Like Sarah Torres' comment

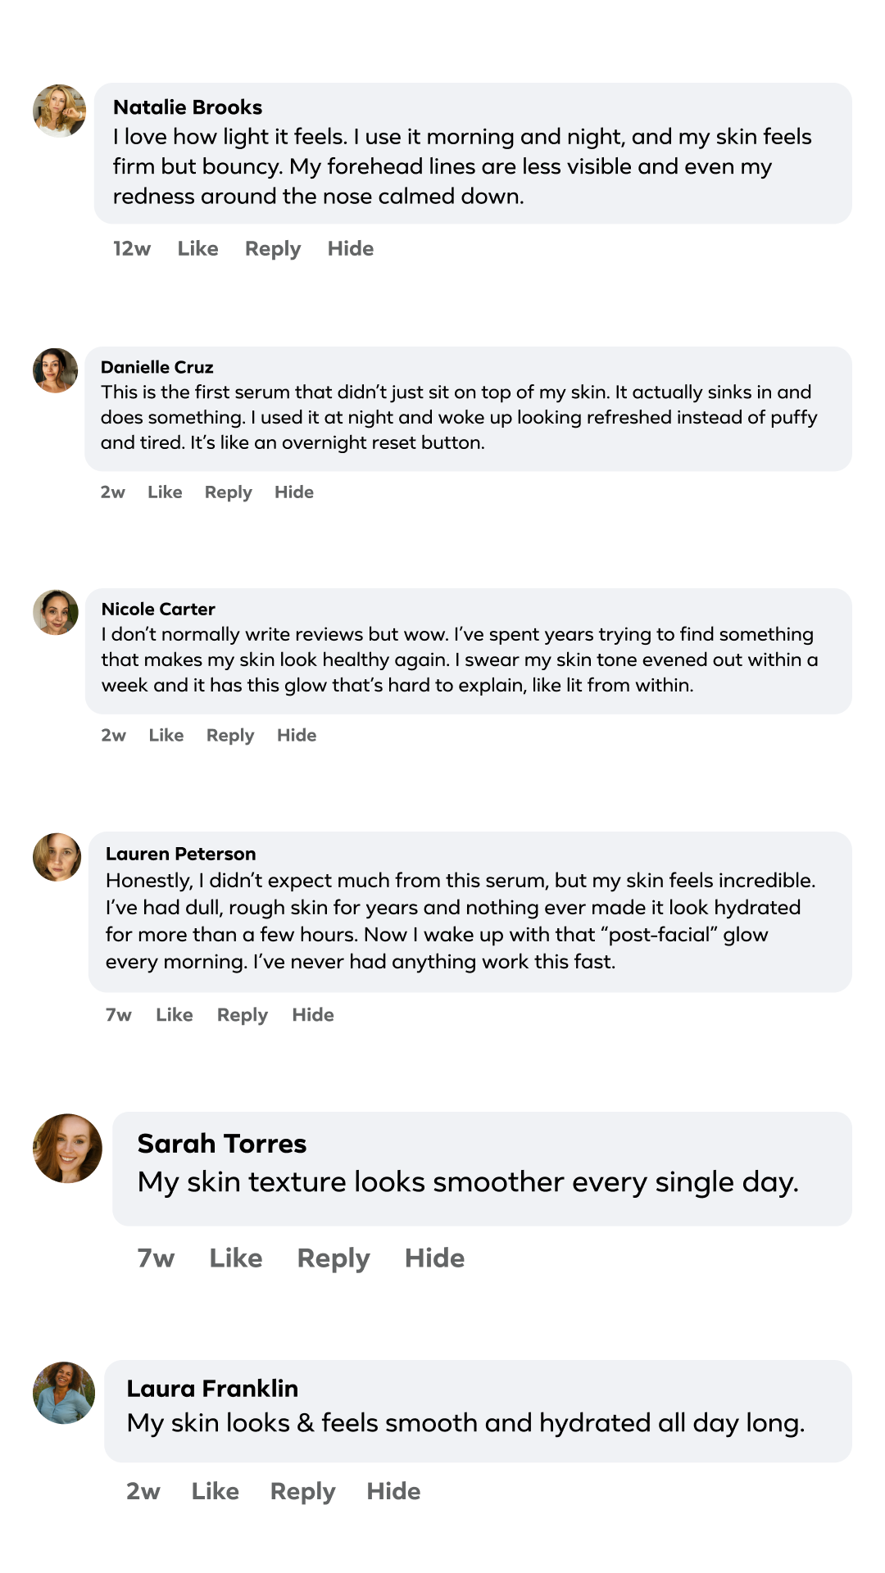[x=236, y=1258]
